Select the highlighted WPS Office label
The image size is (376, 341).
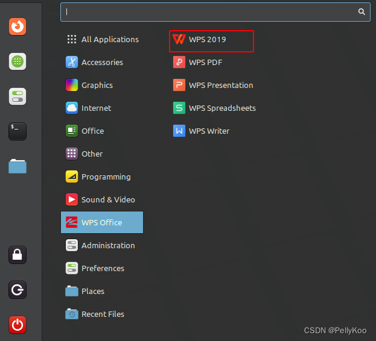(101, 222)
